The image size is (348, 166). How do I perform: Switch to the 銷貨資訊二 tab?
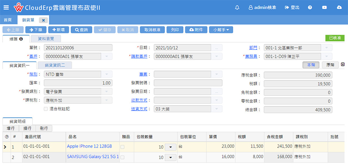click(55, 65)
